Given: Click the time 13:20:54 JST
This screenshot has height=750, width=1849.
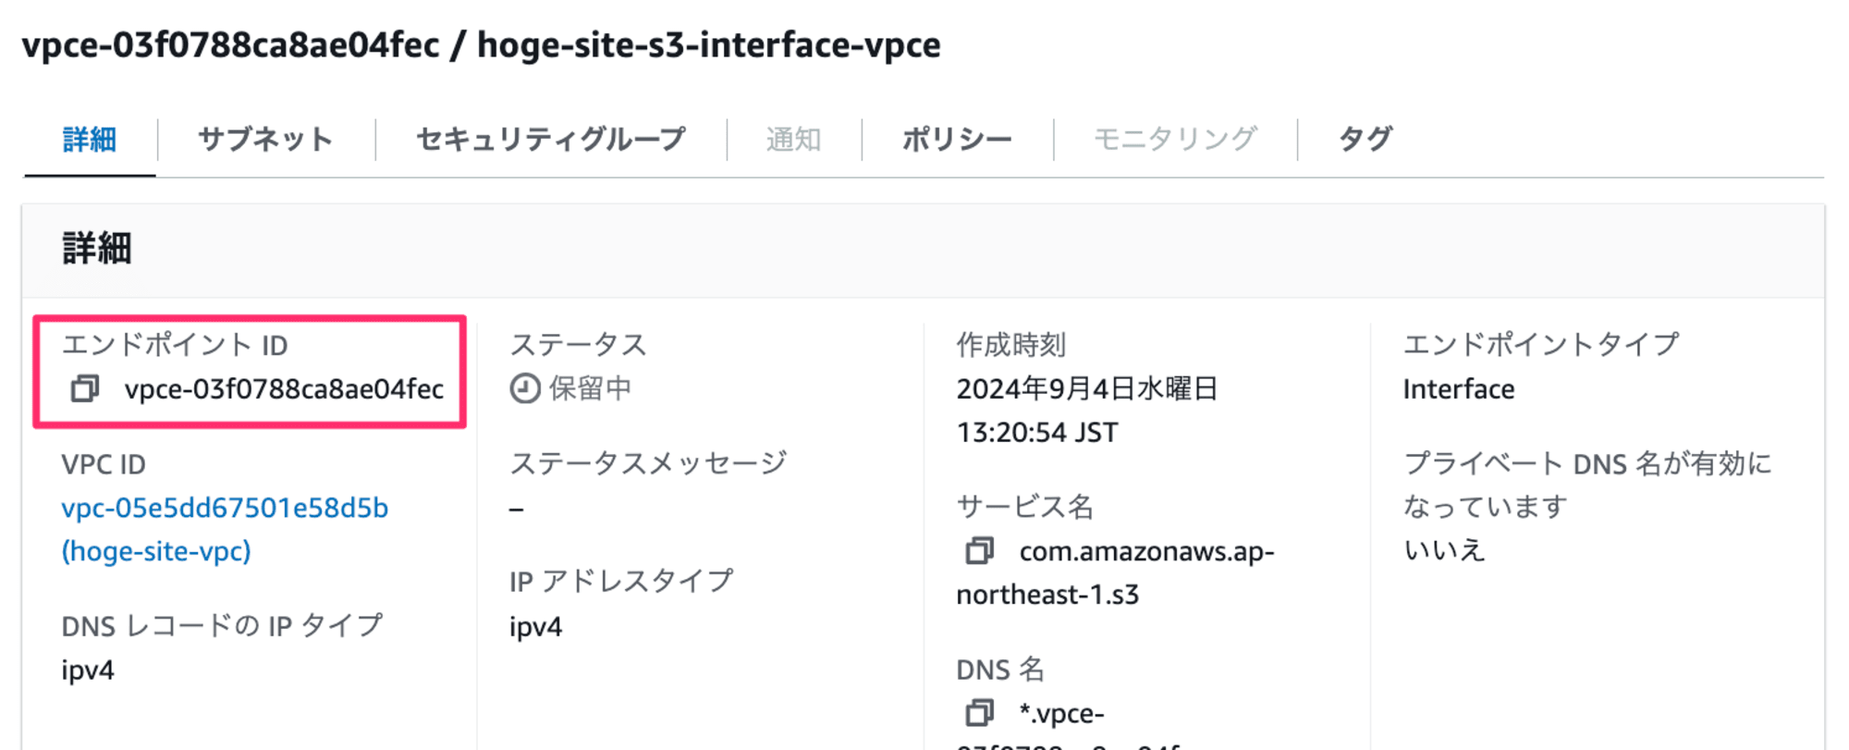Looking at the screenshot, I should click(1037, 433).
